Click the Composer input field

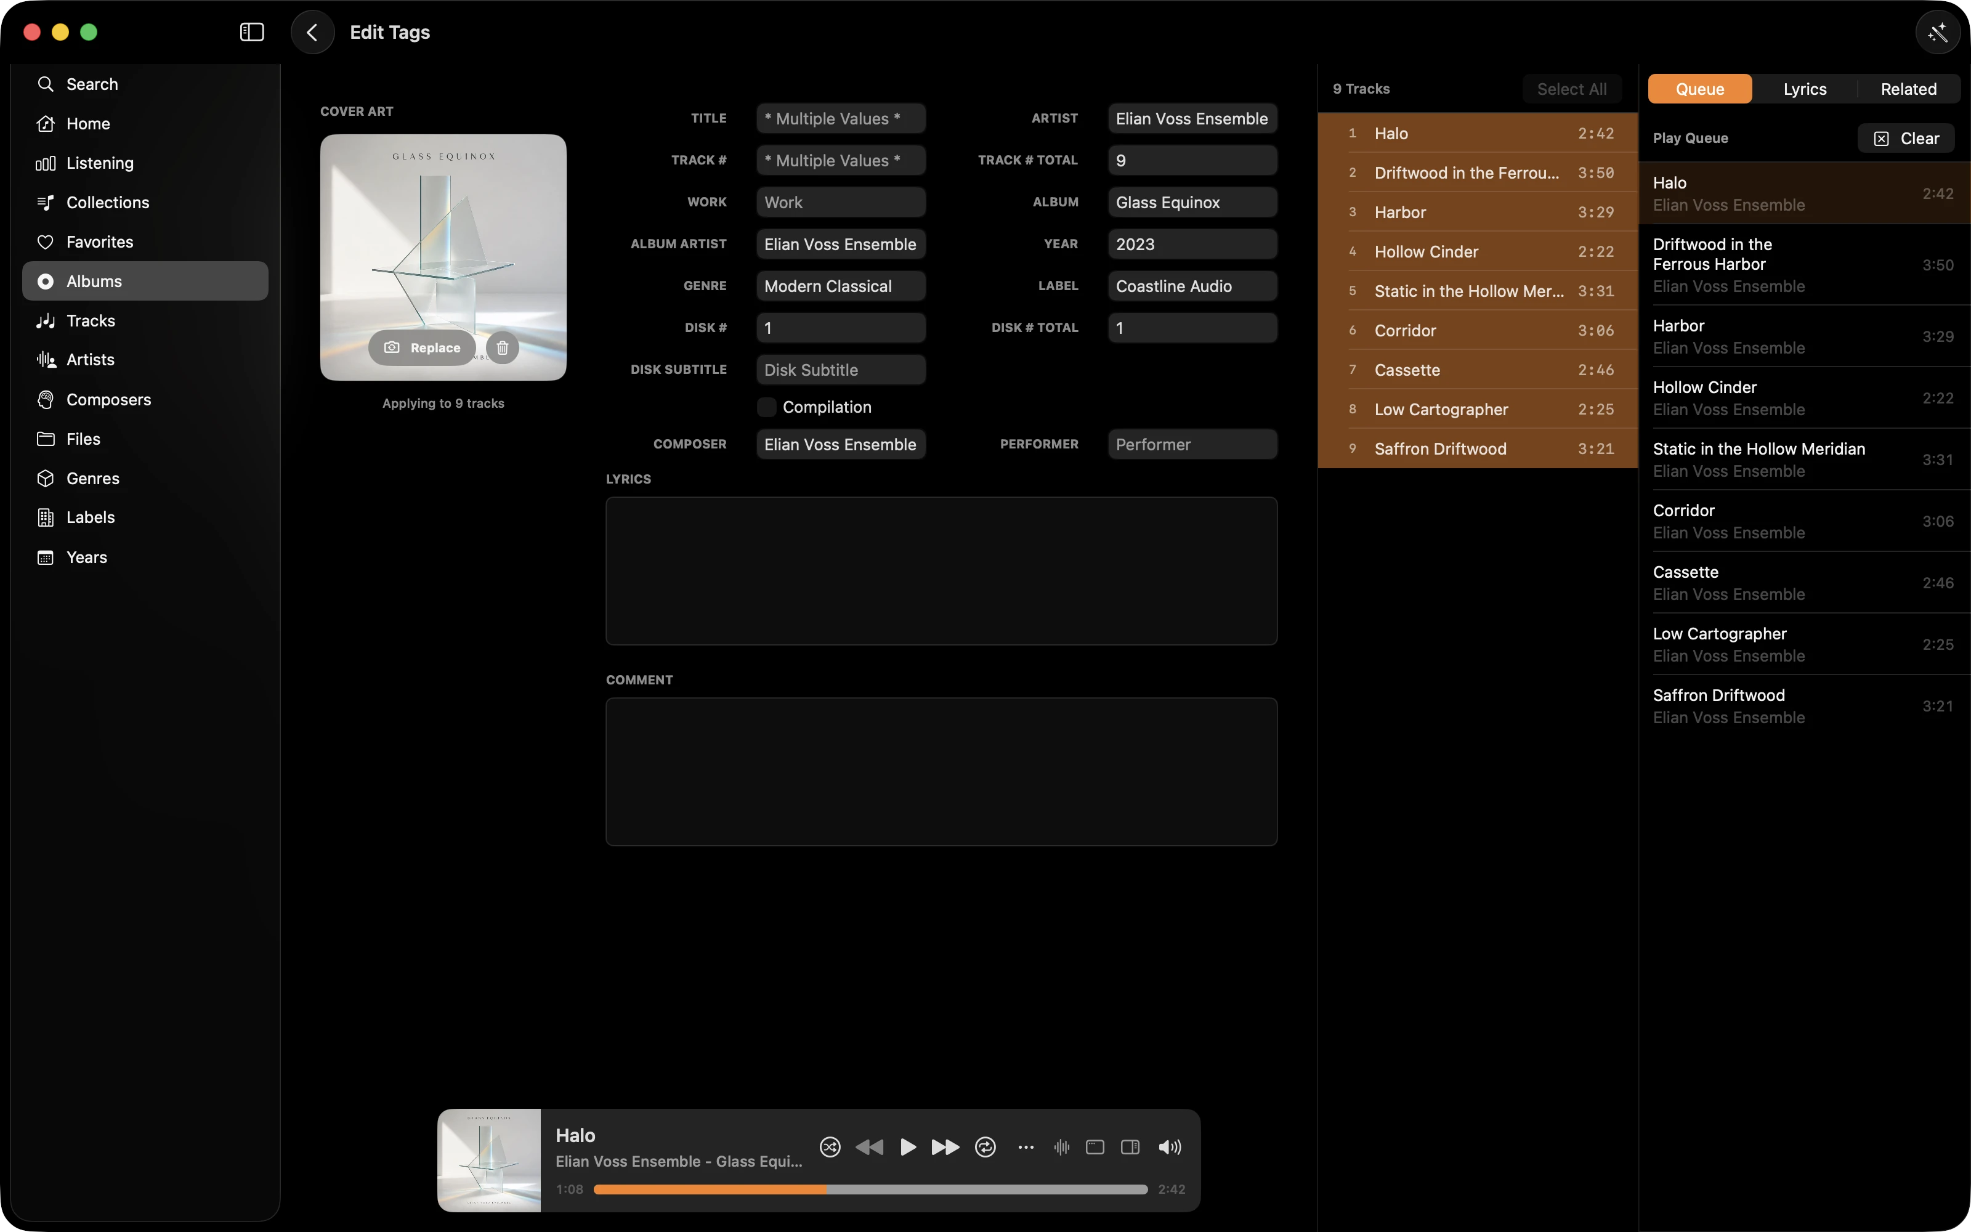tap(841, 445)
